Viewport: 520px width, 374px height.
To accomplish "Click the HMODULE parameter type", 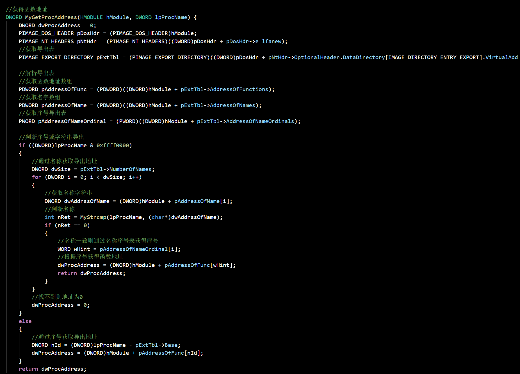I will click(x=92, y=17).
